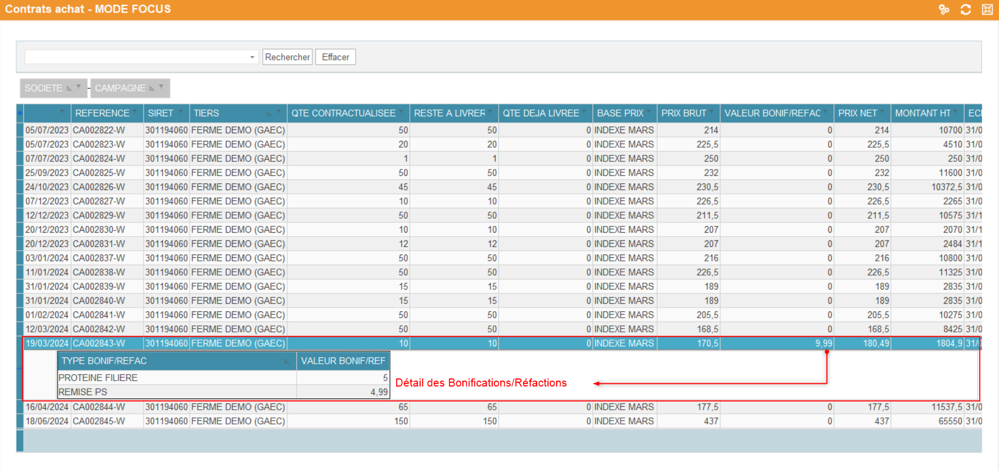Click the sort icon in TIERS column header
999x471 pixels.
tap(269, 113)
